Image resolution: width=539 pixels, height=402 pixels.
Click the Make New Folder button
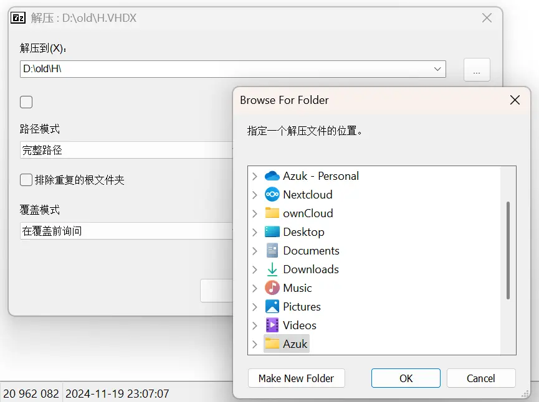point(296,378)
